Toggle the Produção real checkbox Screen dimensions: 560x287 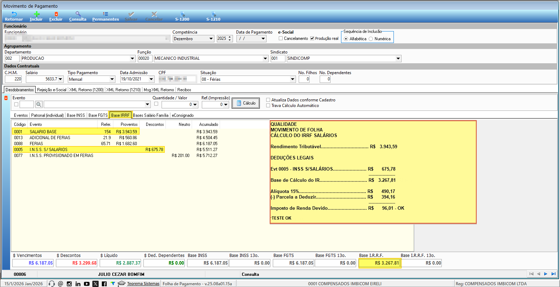coord(312,38)
